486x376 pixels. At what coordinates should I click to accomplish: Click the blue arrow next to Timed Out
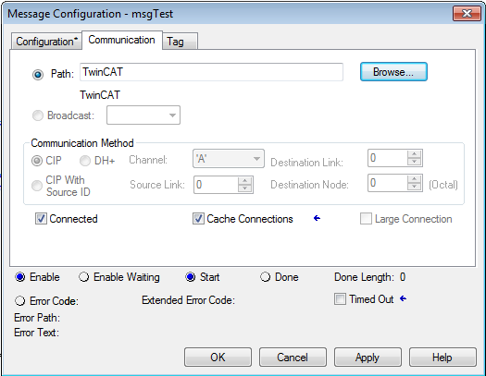[x=403, y=298]
